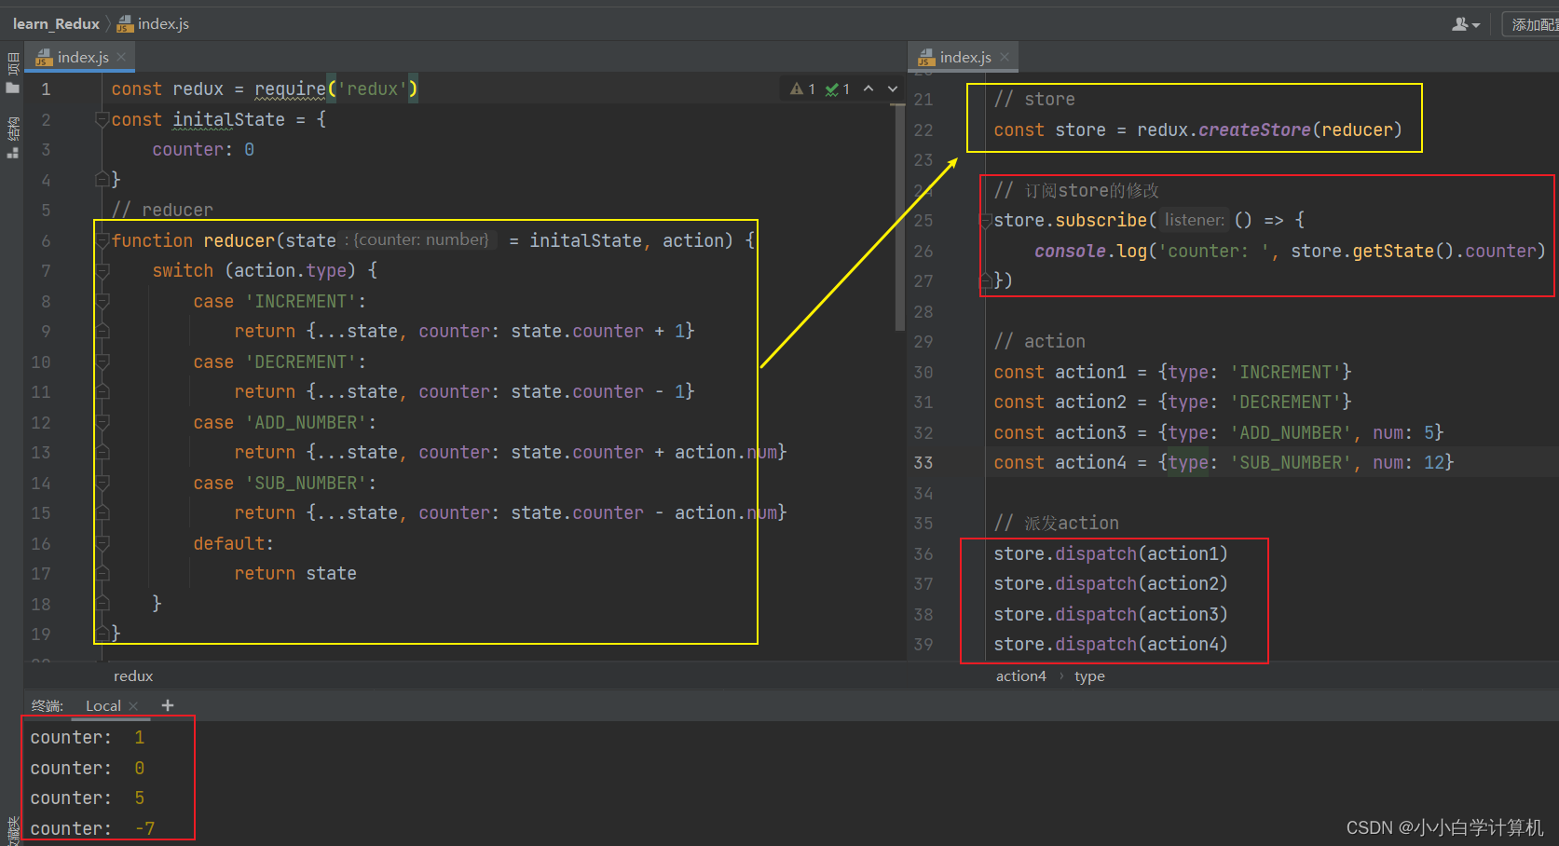Viewport: 1559px width, 846px height.
Task: Click the 终端 terminal panel label
Action: point(47,706)
